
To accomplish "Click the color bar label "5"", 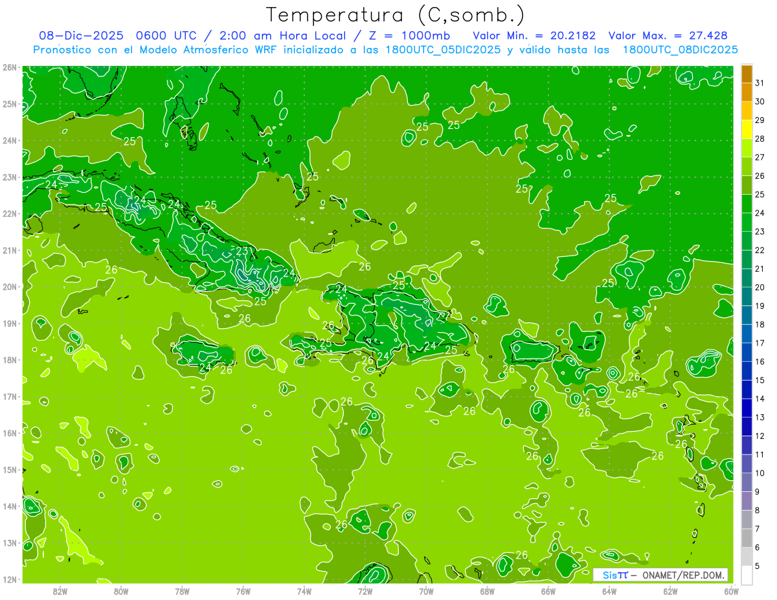I will (758, 566).
